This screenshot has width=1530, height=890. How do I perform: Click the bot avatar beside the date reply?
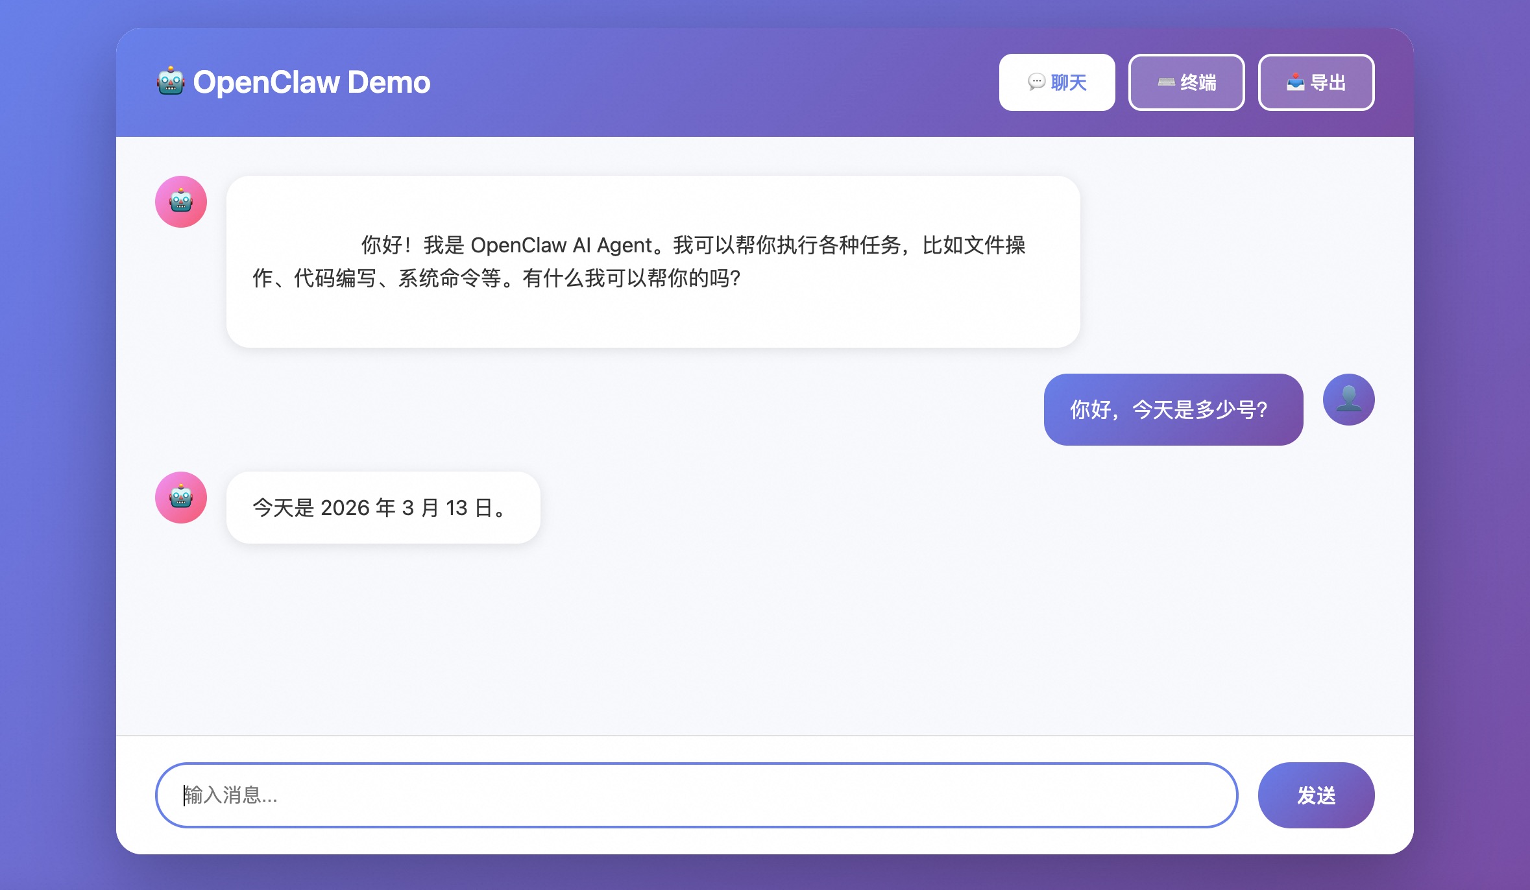pos(181,498)
